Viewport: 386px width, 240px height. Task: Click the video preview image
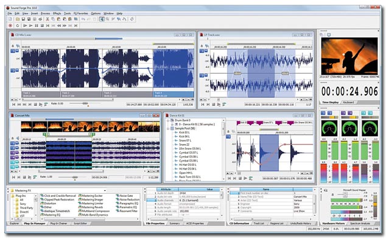tap(349, 56)
